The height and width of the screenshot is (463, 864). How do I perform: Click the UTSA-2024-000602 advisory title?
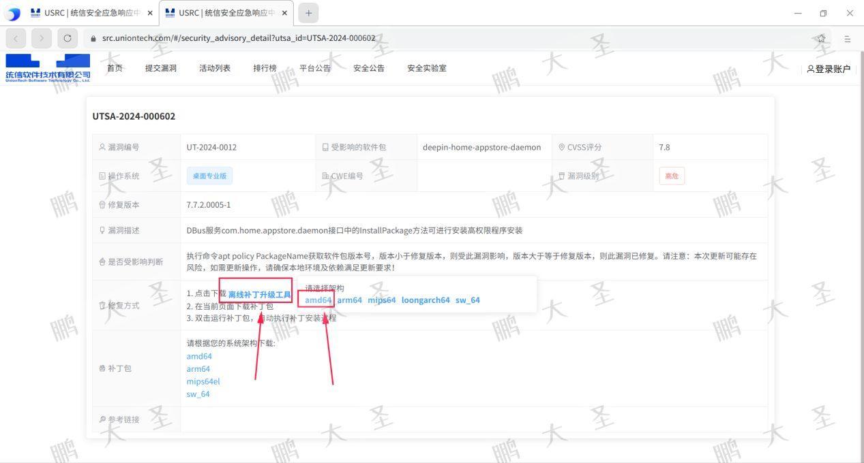tap(134, 116)
